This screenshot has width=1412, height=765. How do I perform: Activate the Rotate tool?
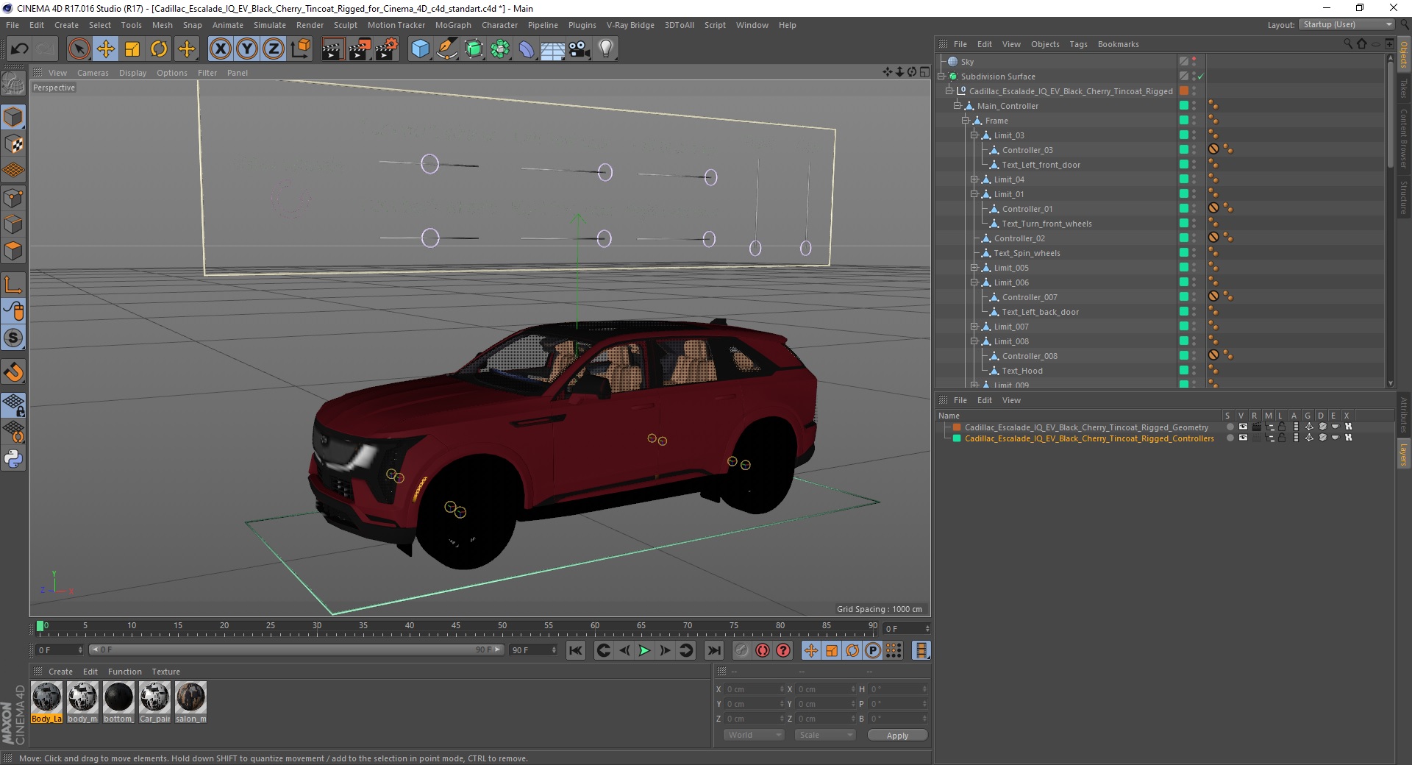point(159,49)
